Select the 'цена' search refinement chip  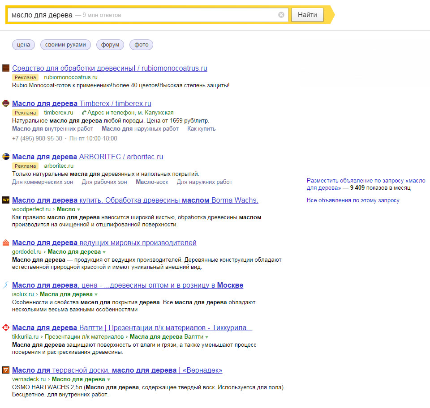24,45
